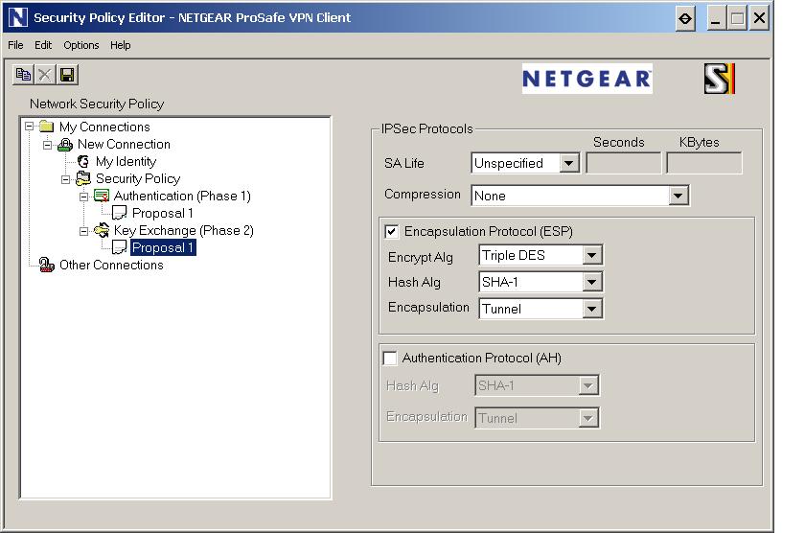Select Authentication (Phase 1) tree label
The image size is (805, 533).
click(x=182, y=197)
